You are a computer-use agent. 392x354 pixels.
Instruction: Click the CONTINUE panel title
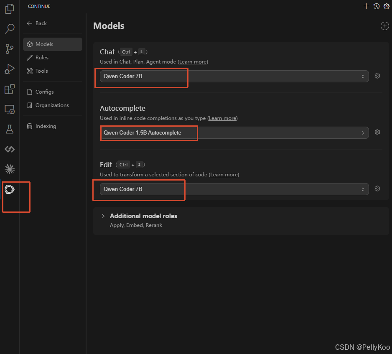(x=39, y=6)
